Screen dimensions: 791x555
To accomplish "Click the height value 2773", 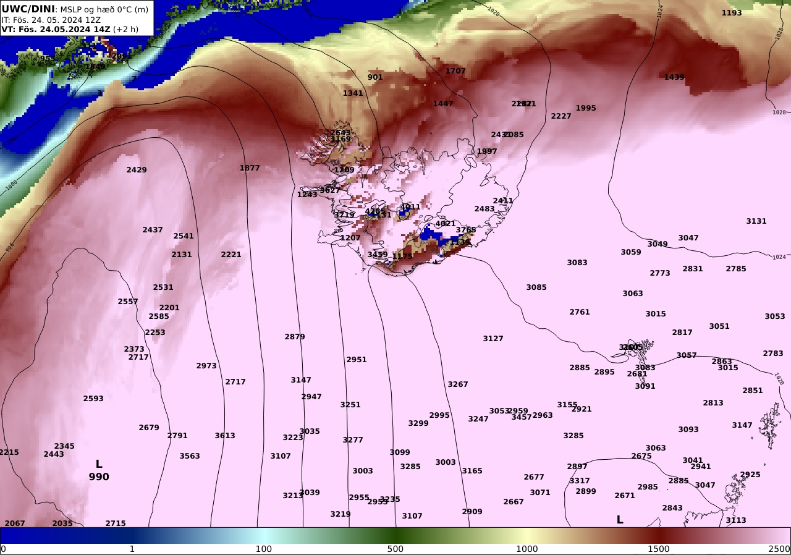I will [x=660, y=273].
